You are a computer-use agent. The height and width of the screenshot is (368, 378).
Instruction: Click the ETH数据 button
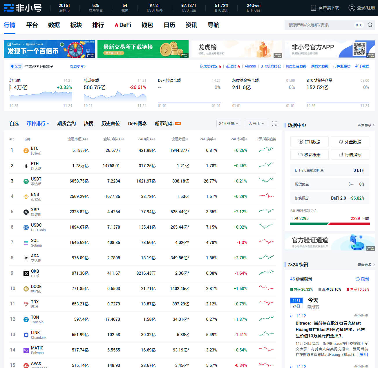(310, 142)
